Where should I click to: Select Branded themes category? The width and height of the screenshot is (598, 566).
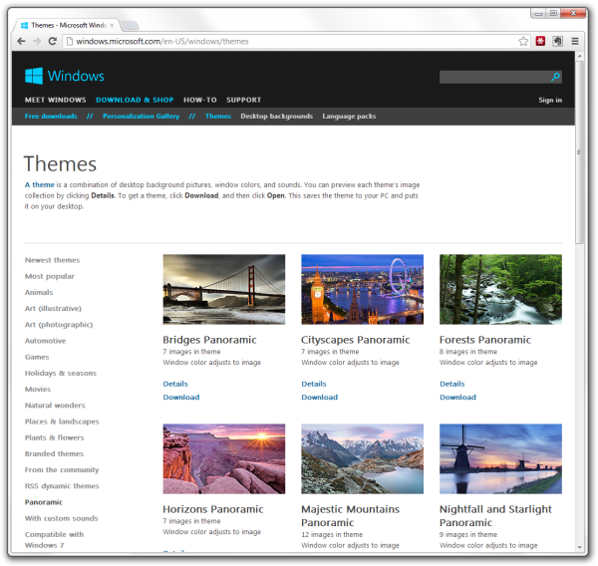(x=54, y=453)
